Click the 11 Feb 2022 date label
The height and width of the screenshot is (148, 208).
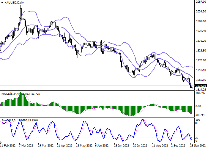coord(8,146)
